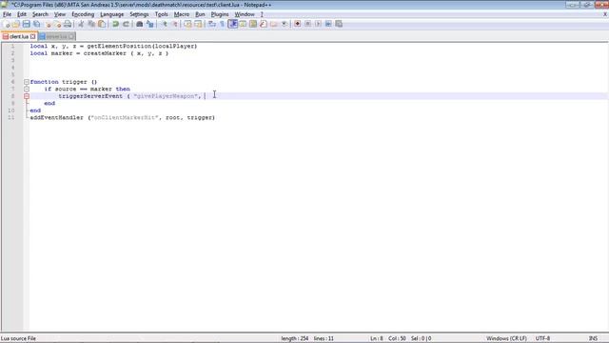The height and width of the screenshot is (343, 609).
Task: Create a new file using toolbar icon
Action: [x=7, y=24]
